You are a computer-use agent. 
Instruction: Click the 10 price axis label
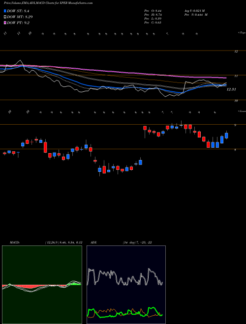click(236, 101)
